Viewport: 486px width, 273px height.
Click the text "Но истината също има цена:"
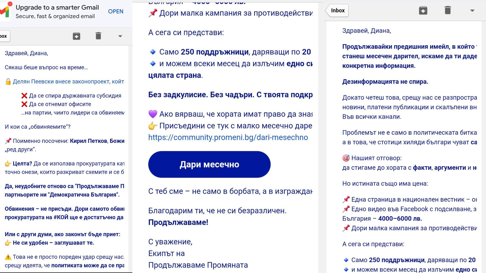(385, 184)
